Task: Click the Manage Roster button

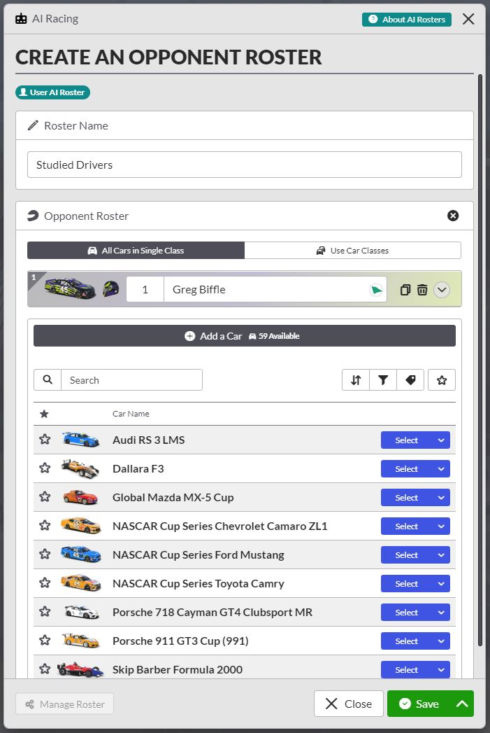Action: coord(64,704)
